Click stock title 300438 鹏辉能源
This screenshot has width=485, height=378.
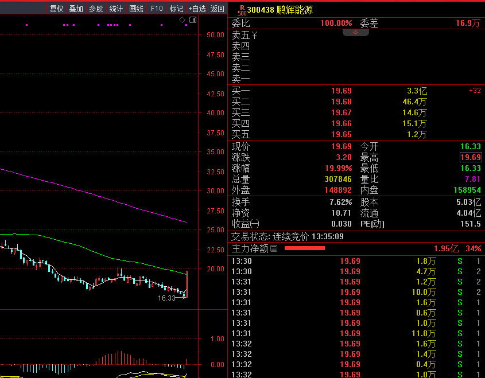(280, 10)
